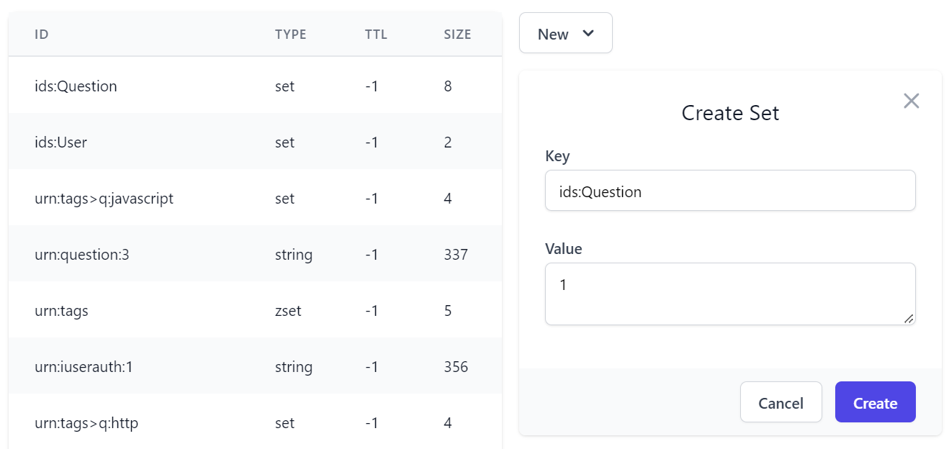Select the ids:User row
949x449 pixels.
[x=255, y=141]
